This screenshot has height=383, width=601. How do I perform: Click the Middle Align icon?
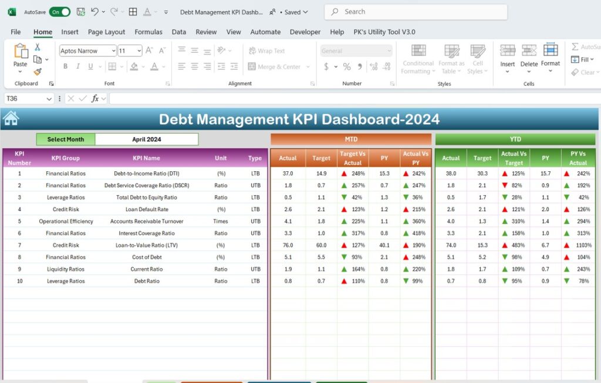pyautogui.click(x=194, y=50)
